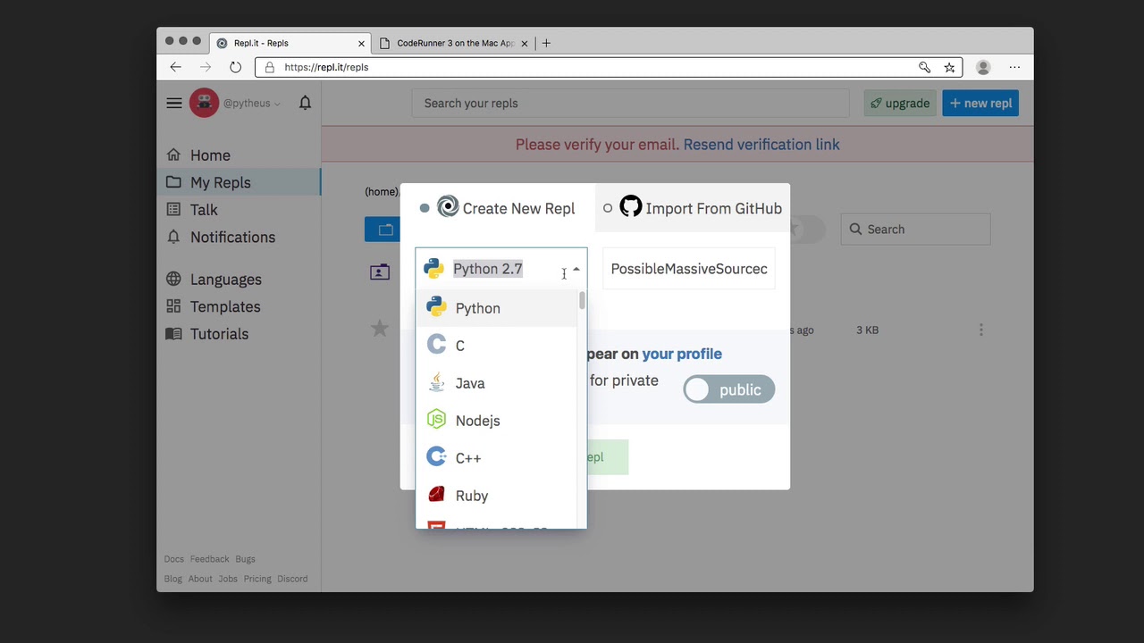Click the repl name input field
The image size is (1144, 643).
click(x=689, y=269)
